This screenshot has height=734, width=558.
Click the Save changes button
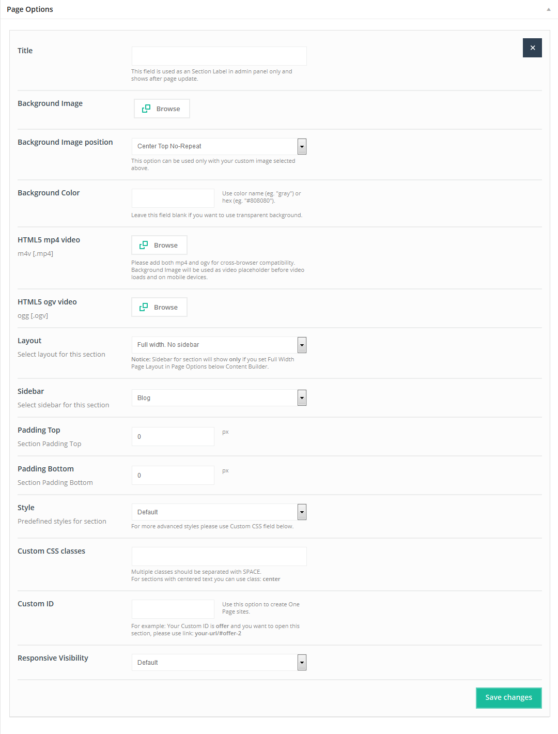pyautogui.click(x=508, y=697)
